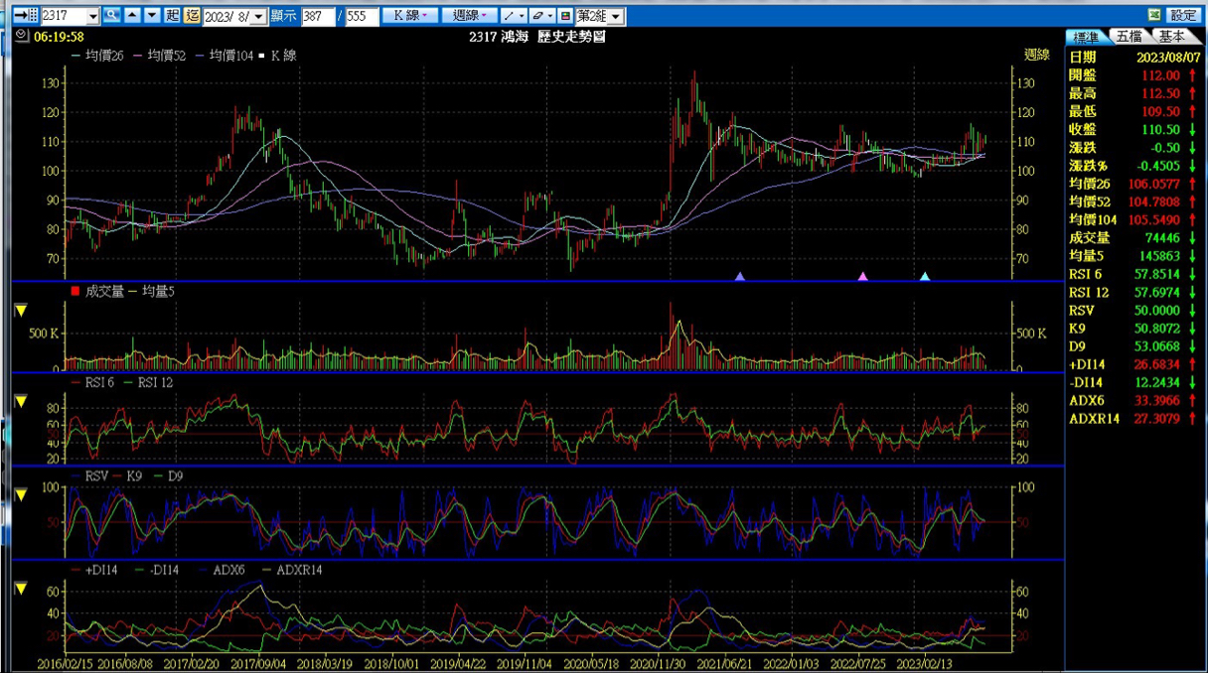Image resolution: width=1208 pixels, height=673 pixels.
Task: Click the cyan triangle marker on chart
Action: tap(925, 277)
